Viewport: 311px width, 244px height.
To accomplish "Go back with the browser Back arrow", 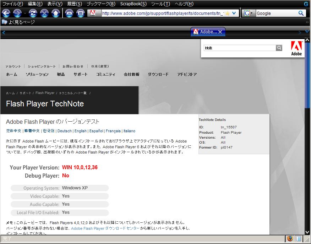I will (6, 13).
